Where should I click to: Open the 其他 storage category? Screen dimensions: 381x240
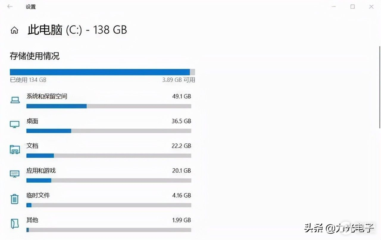tap(32, 220)
